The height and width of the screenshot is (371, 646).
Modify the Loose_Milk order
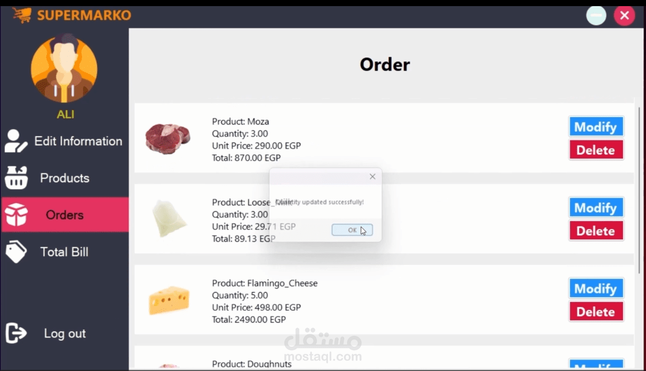click(x=596, y=207)
